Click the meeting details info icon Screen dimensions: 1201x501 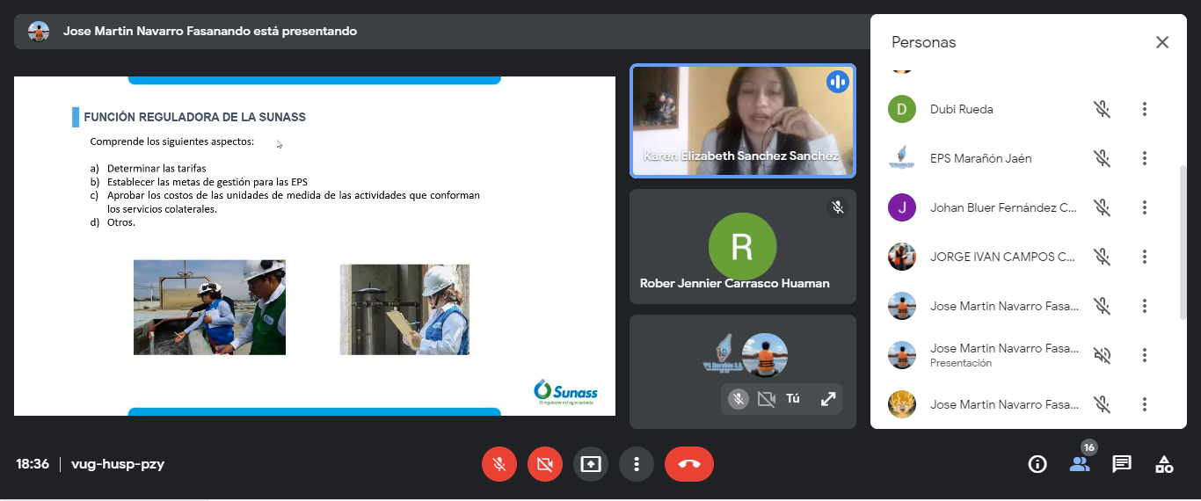point(1037,464)
